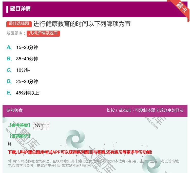Click the 题目详情 header title
The height and width of the screenshot is (173, 190).
point(20,9)
